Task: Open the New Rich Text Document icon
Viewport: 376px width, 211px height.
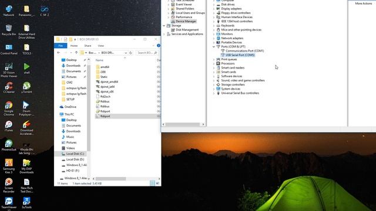Action: click(26, 185)
